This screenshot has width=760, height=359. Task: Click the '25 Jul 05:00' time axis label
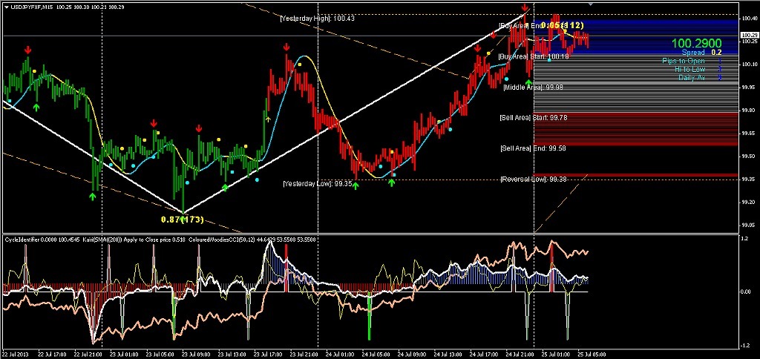pos(592,354)
